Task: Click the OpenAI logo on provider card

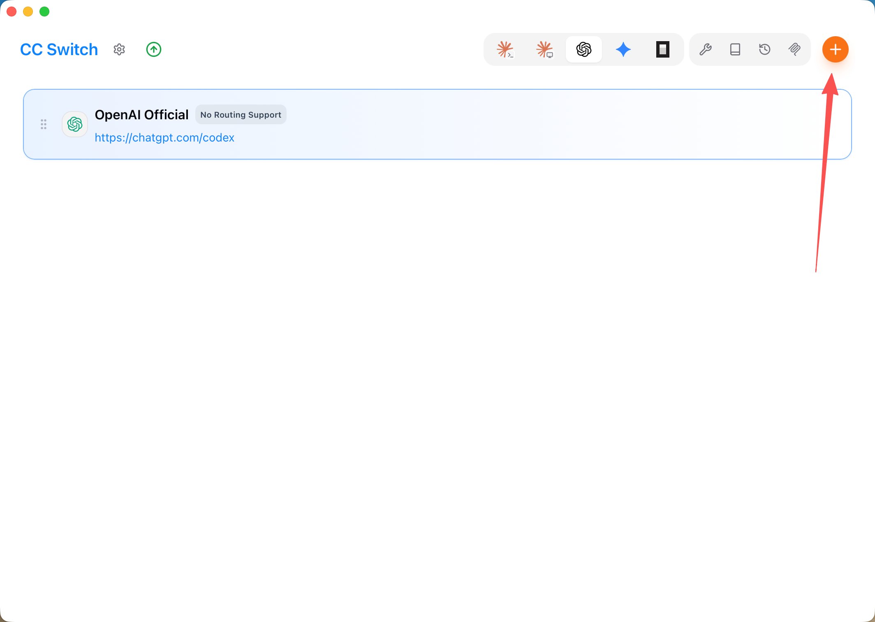Action: [75, 124]
